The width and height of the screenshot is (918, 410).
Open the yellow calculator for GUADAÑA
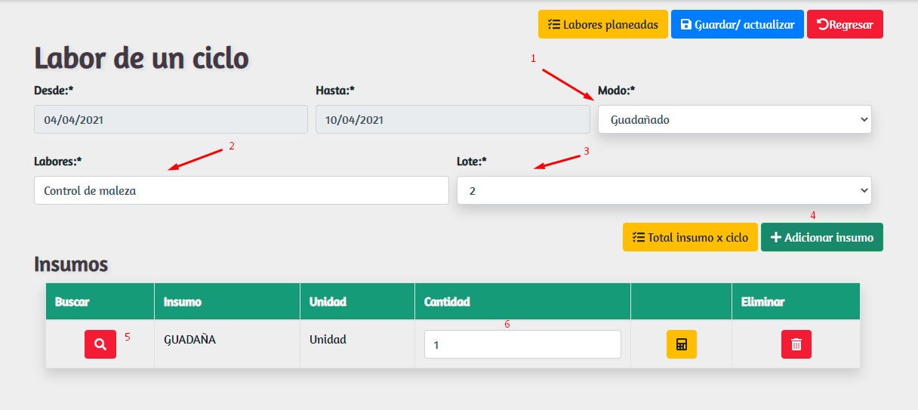pos(681,344)
